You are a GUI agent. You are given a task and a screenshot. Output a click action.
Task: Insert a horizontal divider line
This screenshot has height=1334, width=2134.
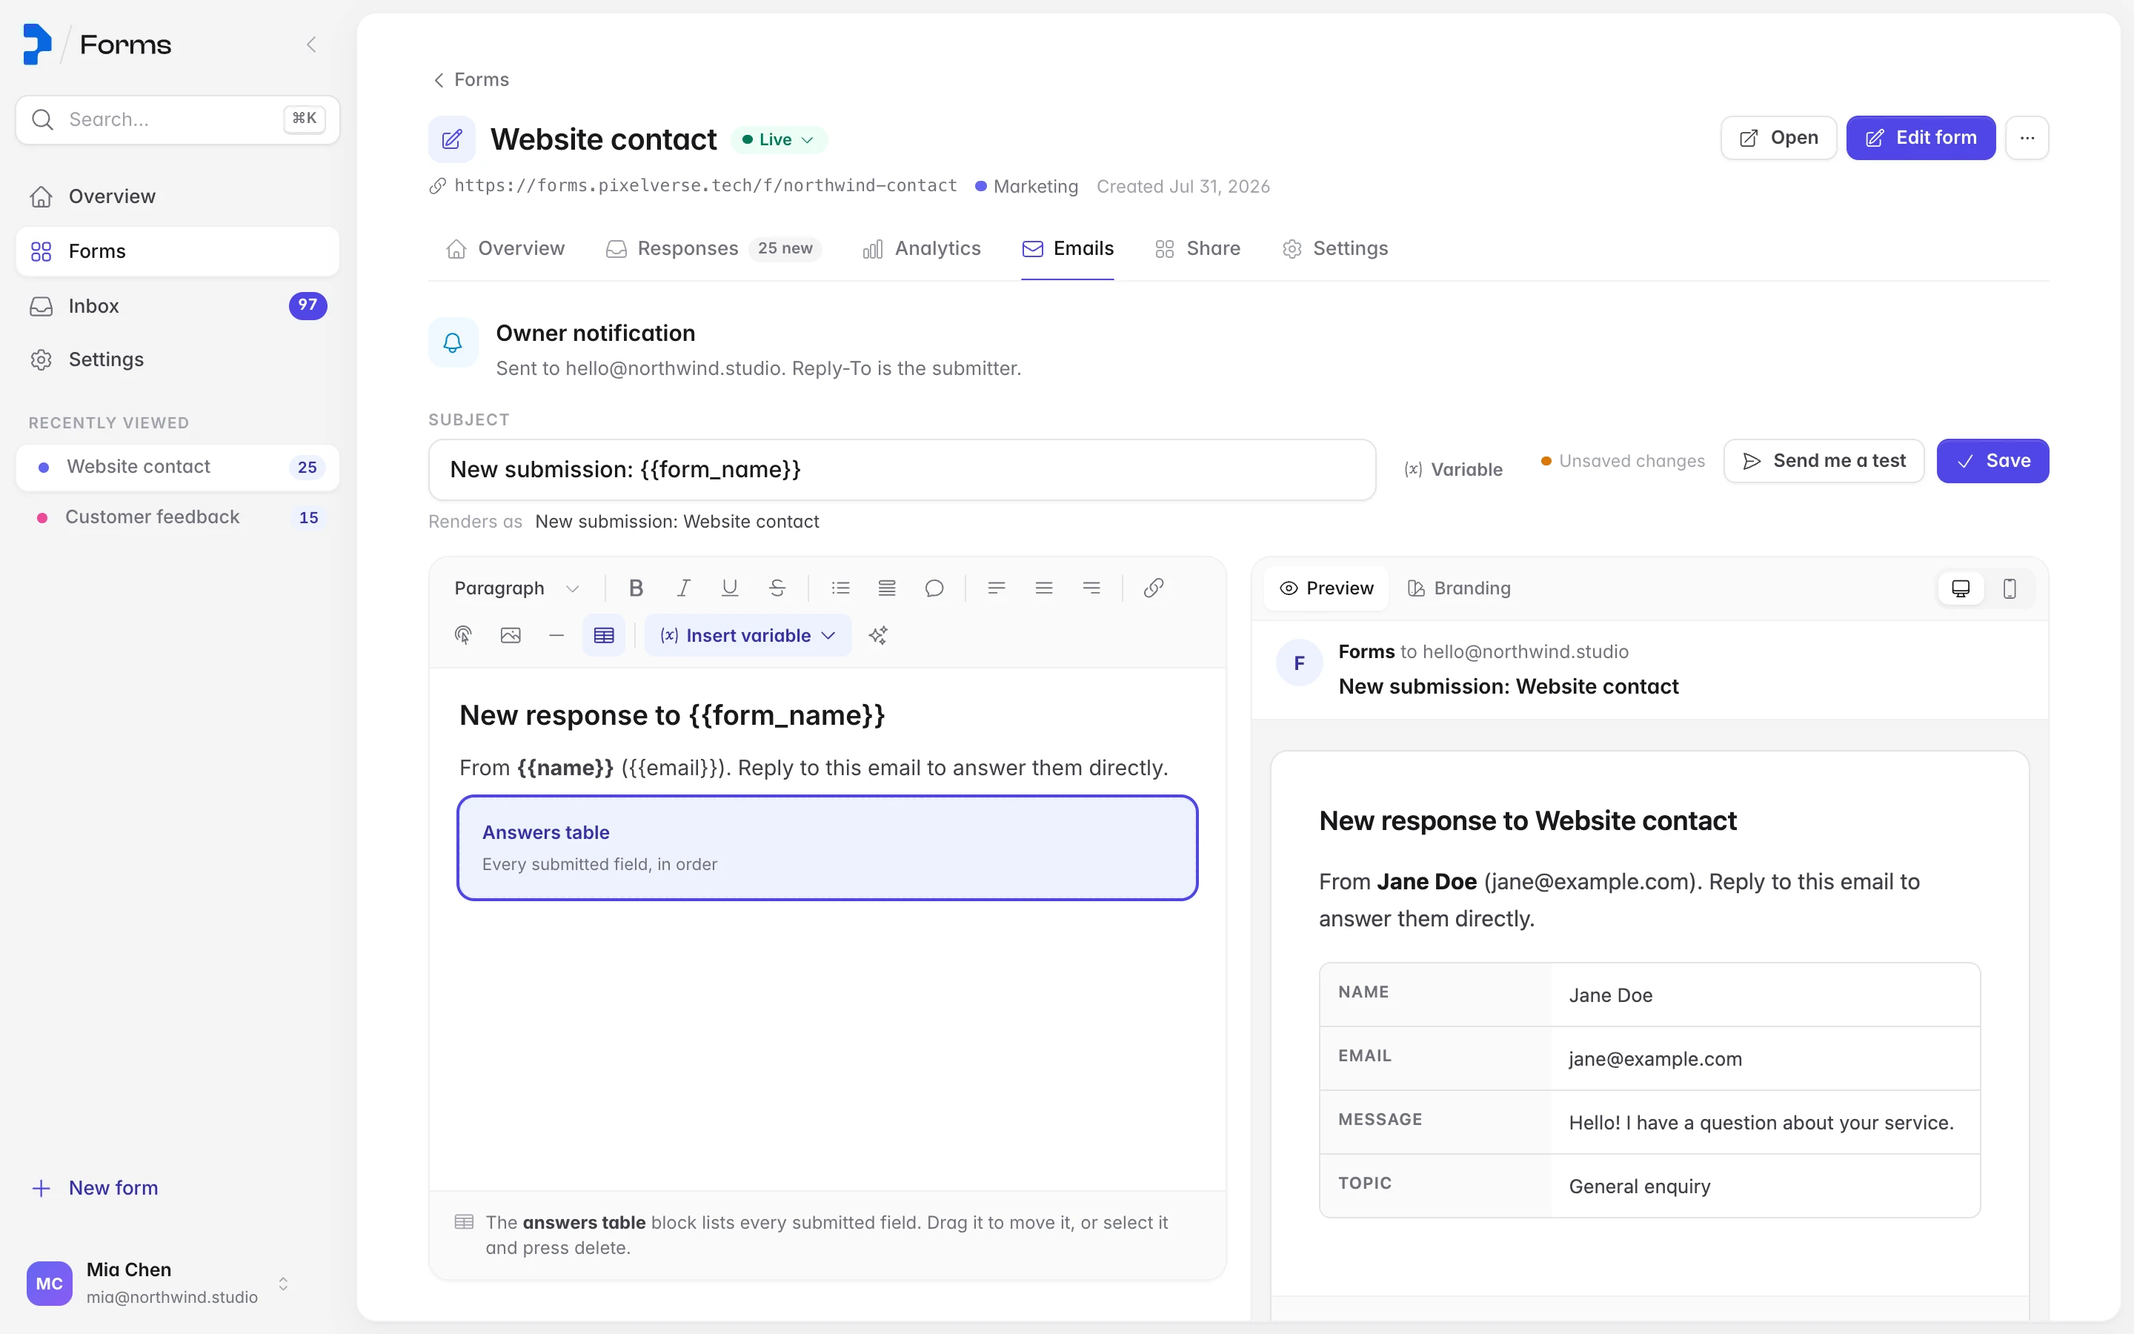(x=556, y=635)
